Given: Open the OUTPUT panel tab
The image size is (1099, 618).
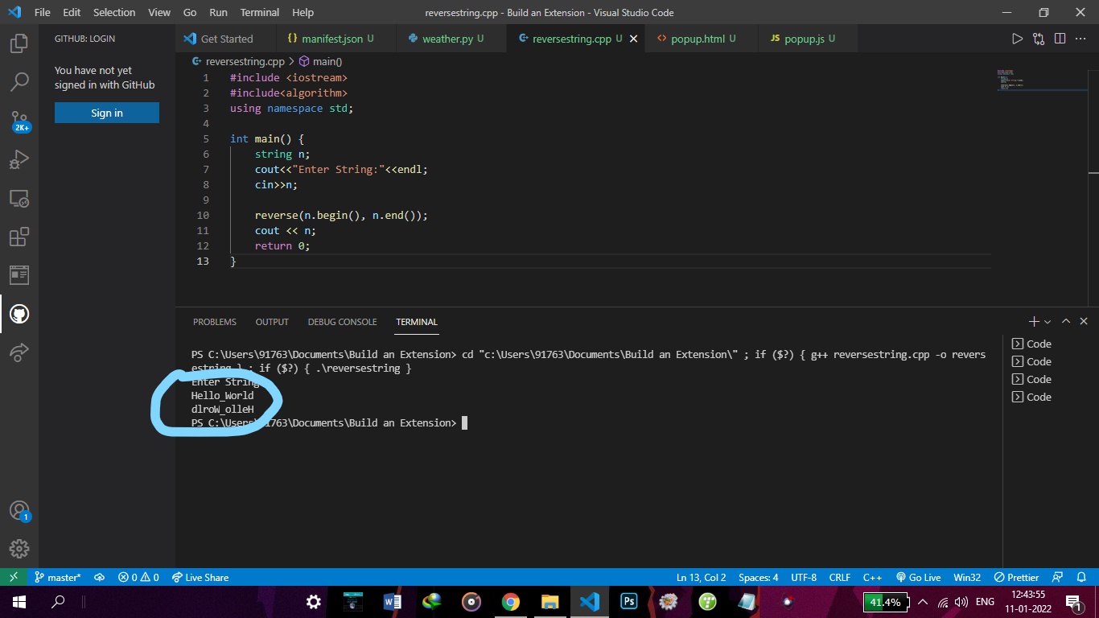Looking at the screenshot, I should (x=272, y=322).
